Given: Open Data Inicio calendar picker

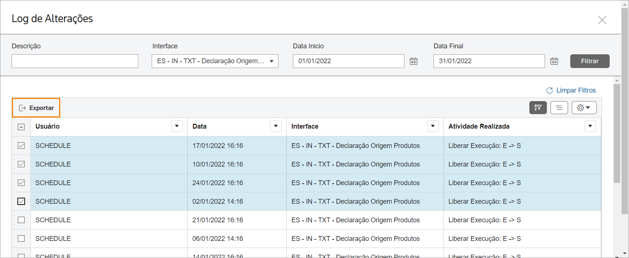Looking at the screenshot, I should tap(413, 61).
